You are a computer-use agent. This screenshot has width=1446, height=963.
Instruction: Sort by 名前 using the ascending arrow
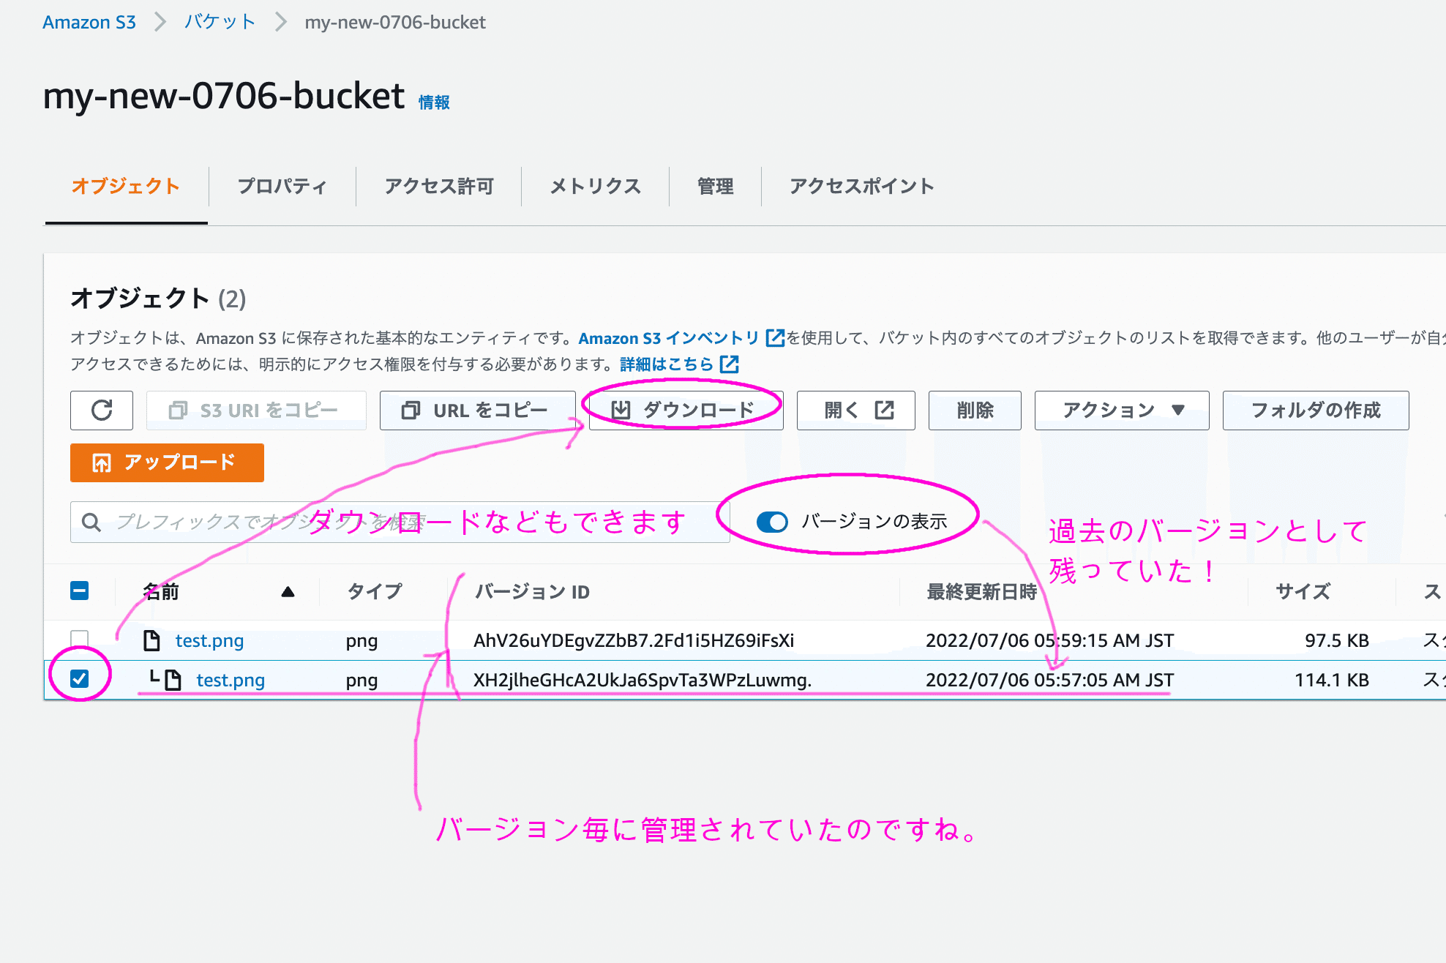[288, 591]
